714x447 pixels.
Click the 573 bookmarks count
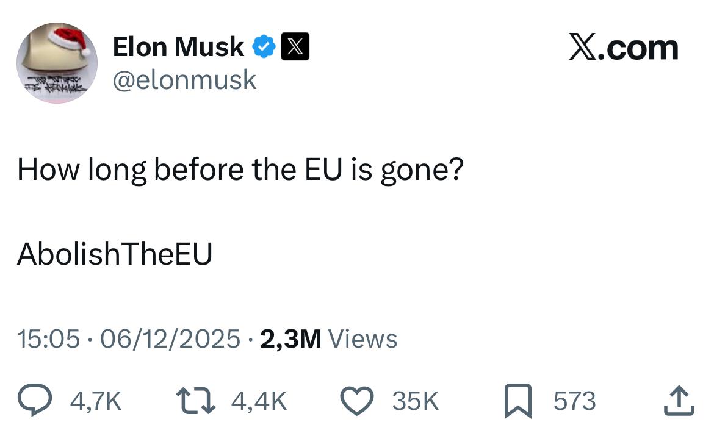click(574, 401)
